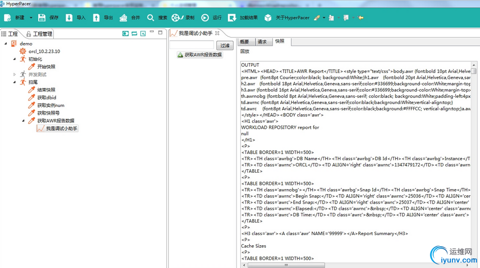The height and width of the screenshot is (268, 480).
Task: Switch to the 工程 panel tab
Action: coord(10,34)
